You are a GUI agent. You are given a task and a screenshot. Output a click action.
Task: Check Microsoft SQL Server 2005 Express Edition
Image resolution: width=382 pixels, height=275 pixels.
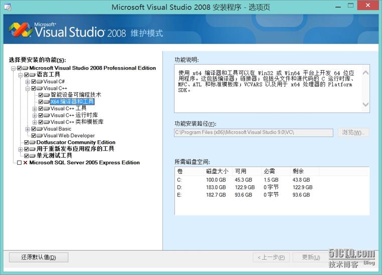pyautogui.click(x=19, y=163)
